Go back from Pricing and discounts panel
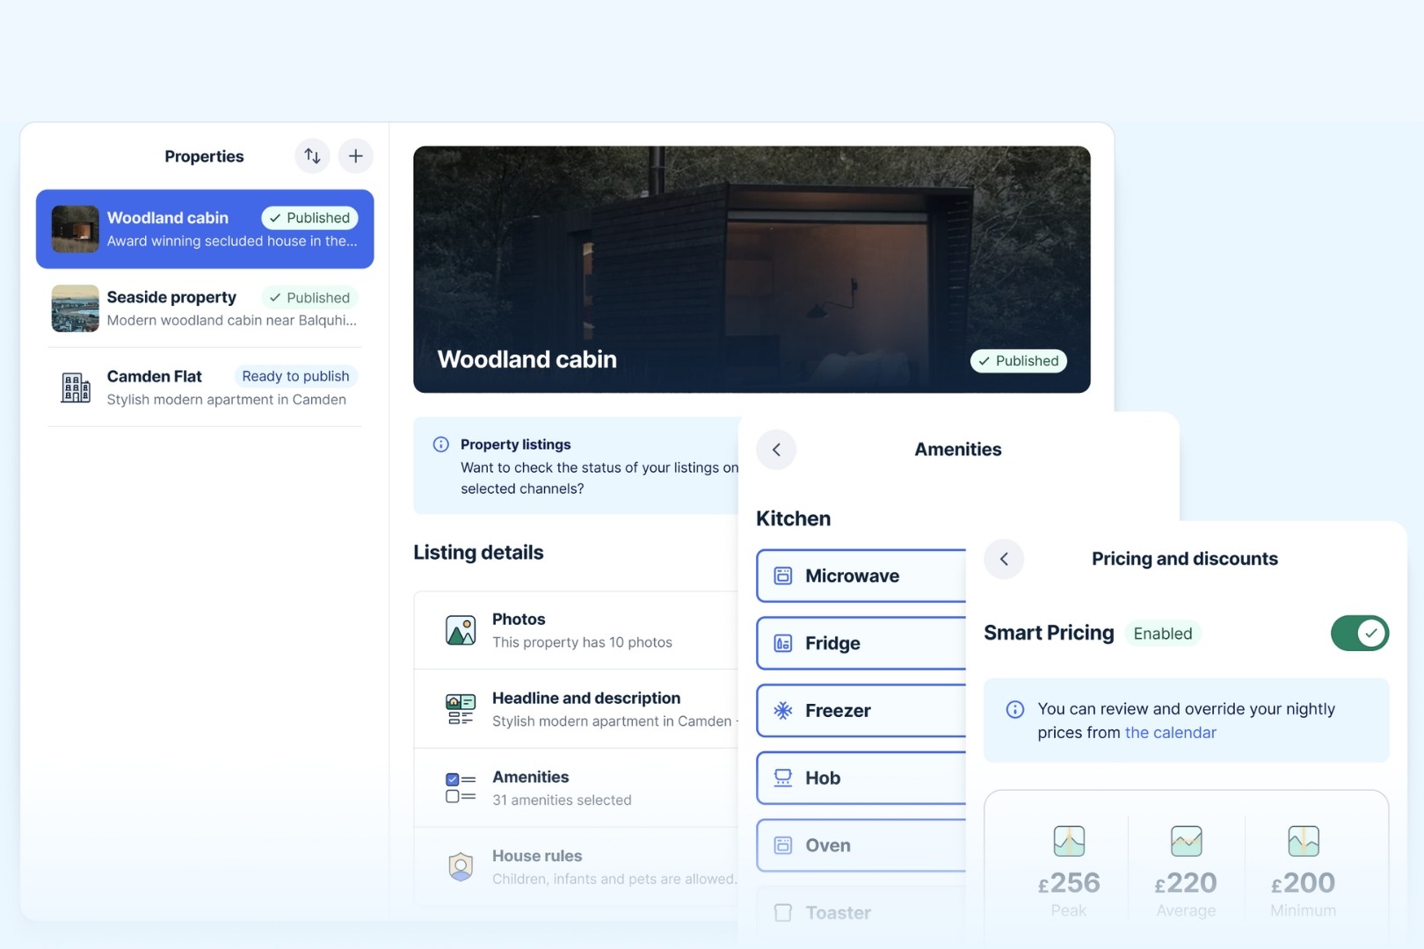 pyautogui.click(x=1004, y=559)
